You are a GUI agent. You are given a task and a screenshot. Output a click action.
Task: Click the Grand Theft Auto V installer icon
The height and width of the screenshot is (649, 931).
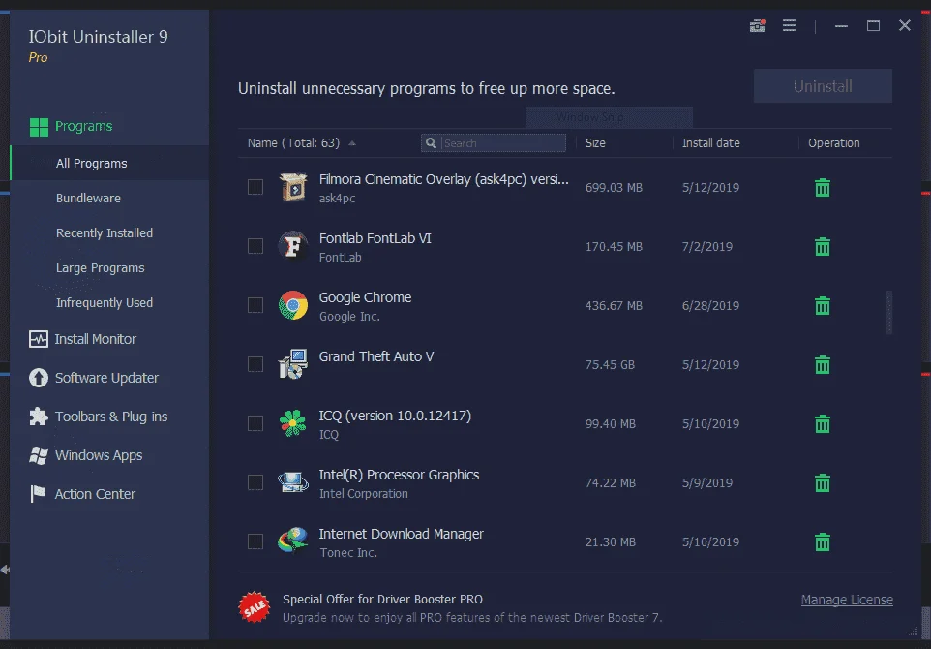click(293, 364)
